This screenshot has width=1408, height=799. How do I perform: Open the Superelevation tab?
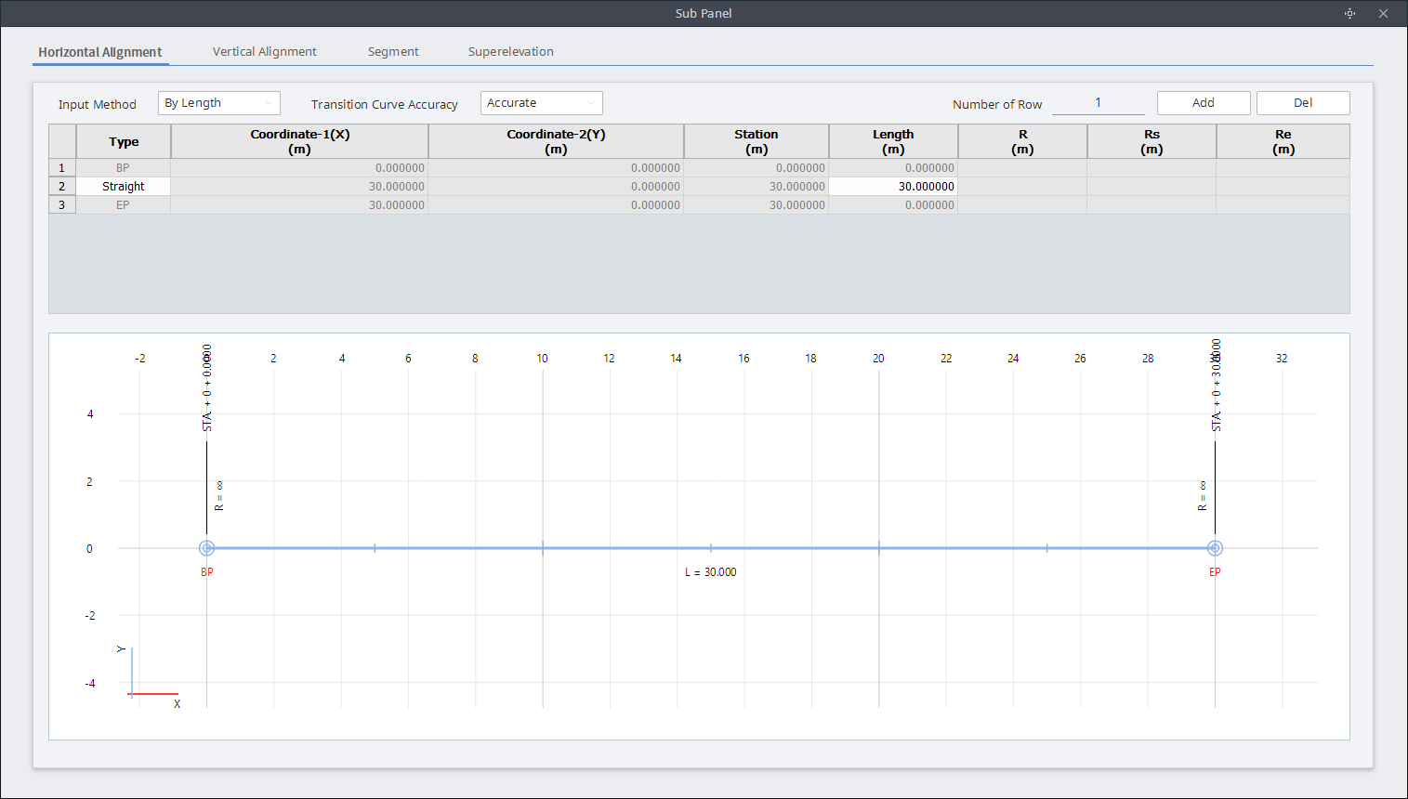point(511,51)
